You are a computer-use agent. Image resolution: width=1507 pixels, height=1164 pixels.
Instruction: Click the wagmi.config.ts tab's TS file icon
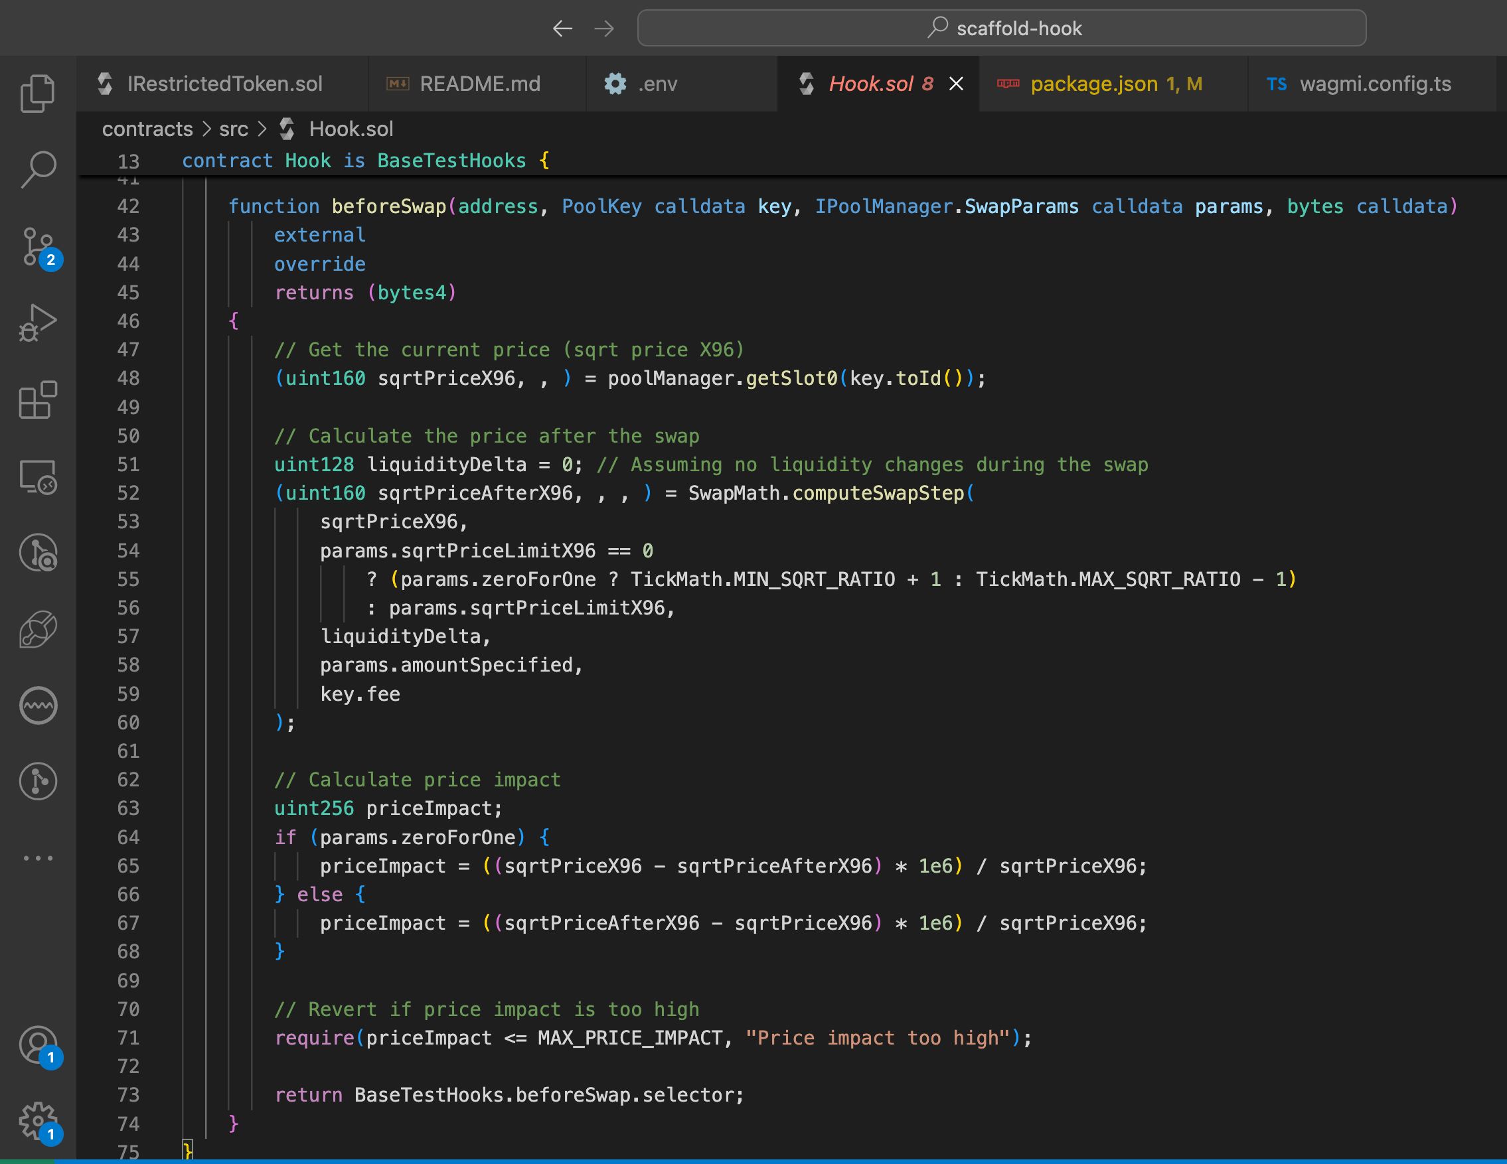[1277, 84]
